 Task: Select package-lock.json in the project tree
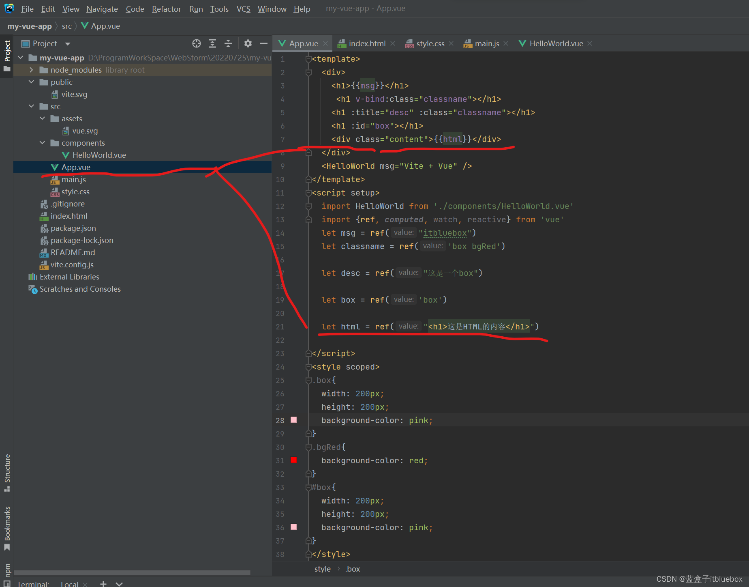tap(82, 240)
